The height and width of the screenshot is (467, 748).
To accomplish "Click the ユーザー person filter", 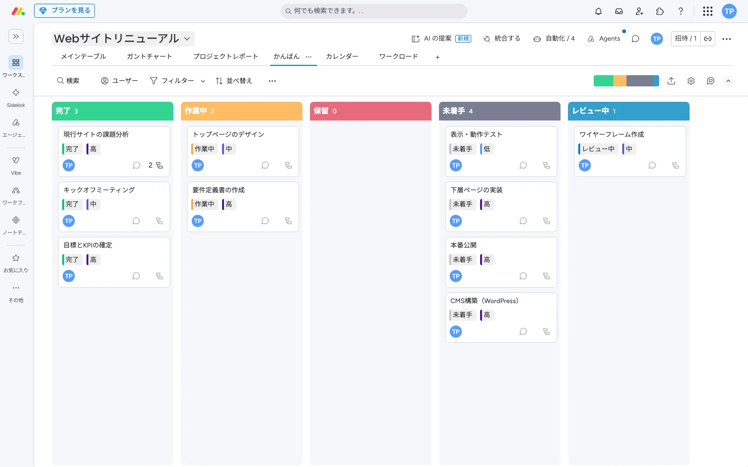I will (x=120, y=81).
